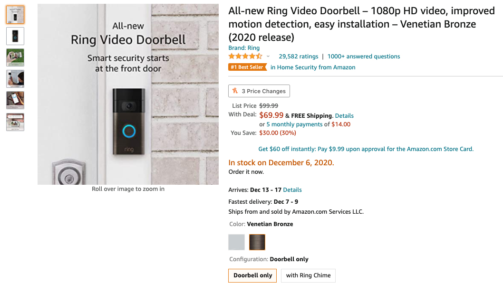Viewport: 503px width, 284px height.
Task: Open the first thumbnail with doorbell on brick wall
Action: click(15, 15)
